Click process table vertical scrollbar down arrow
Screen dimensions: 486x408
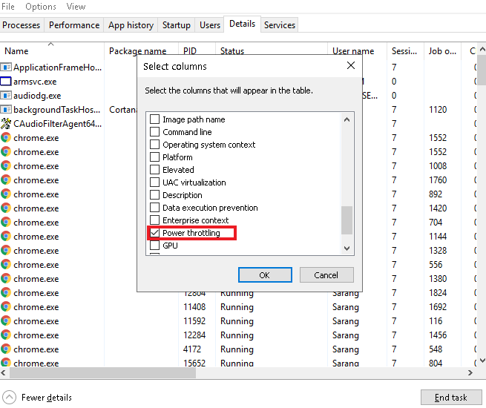tap(482, 361)
